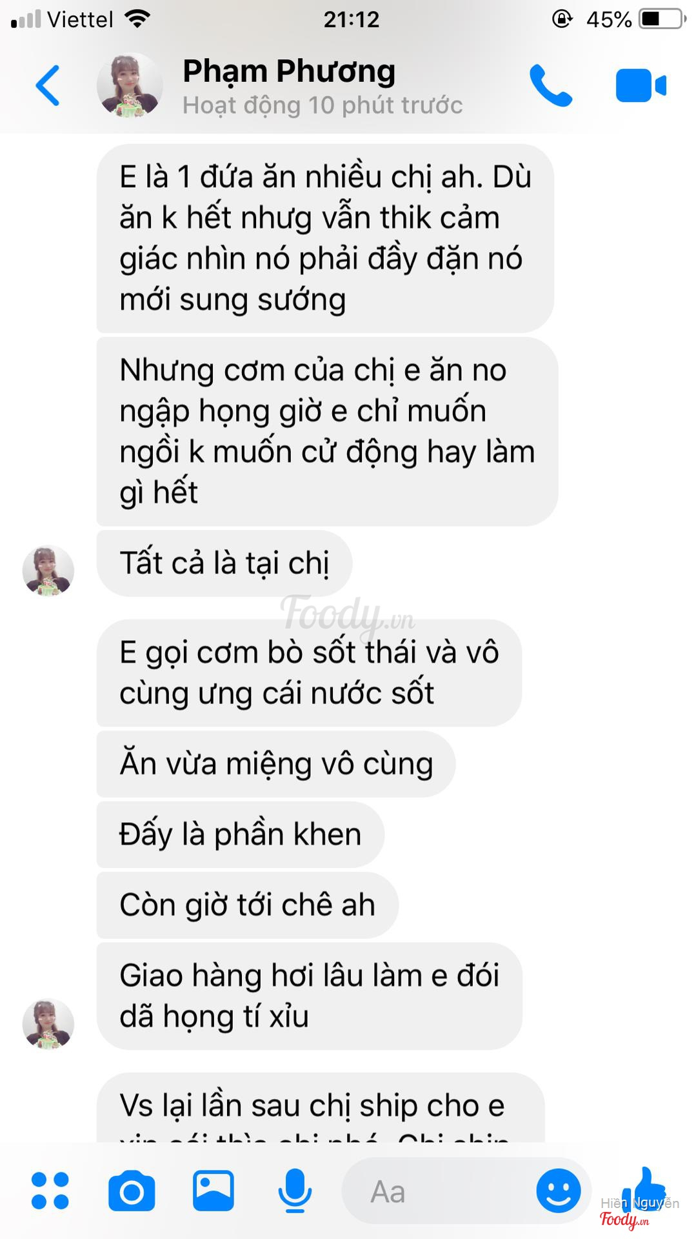696x1239 pixels.
Task: Start a voice call with Phạm Phương
Action: (550, 85)
